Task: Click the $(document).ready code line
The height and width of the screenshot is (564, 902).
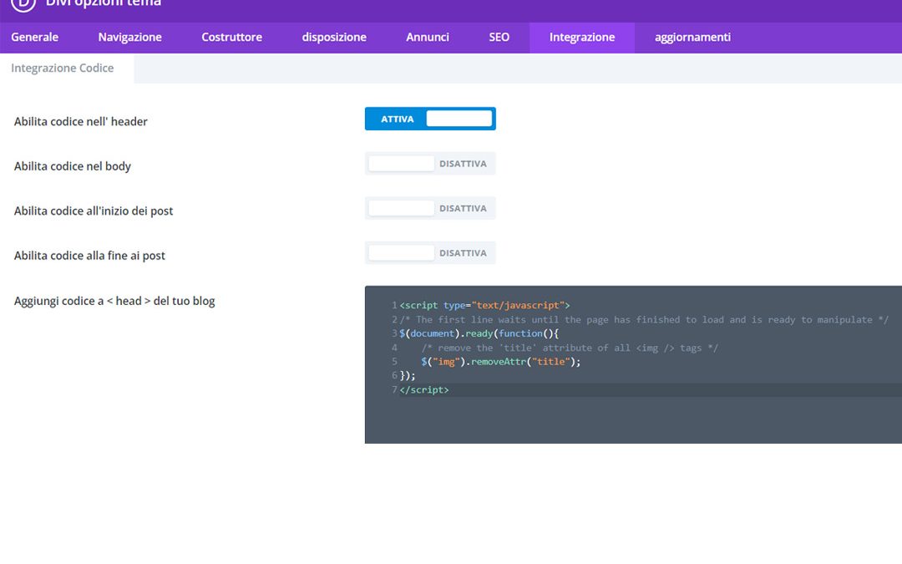Action: [x=479, y=333]
